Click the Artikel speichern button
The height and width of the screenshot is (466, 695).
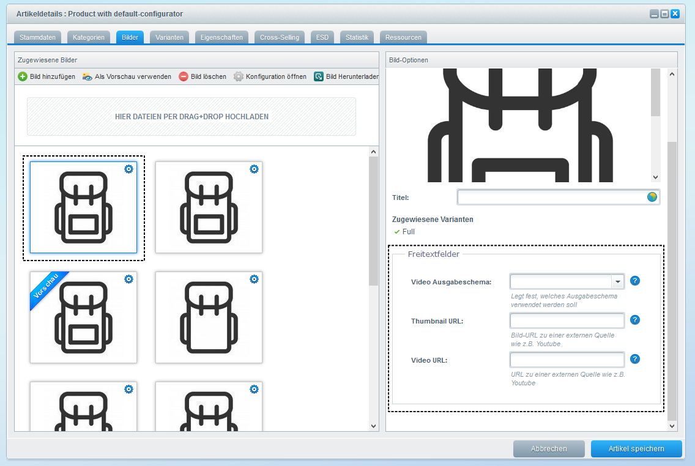tap(636, 449)
